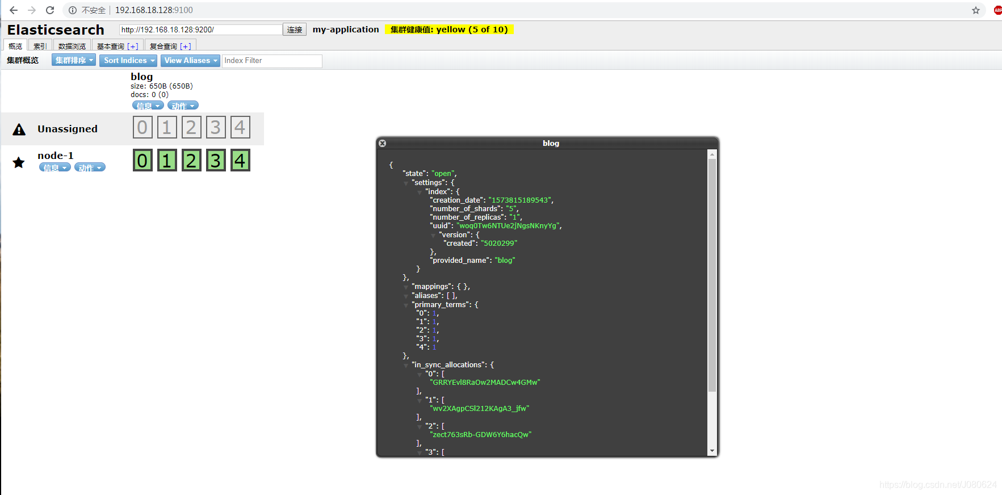Collapse the "in_sync_allocations" JSON node
The width and height of the screenshot is (1002, 495).
click(x=406, y=366)
